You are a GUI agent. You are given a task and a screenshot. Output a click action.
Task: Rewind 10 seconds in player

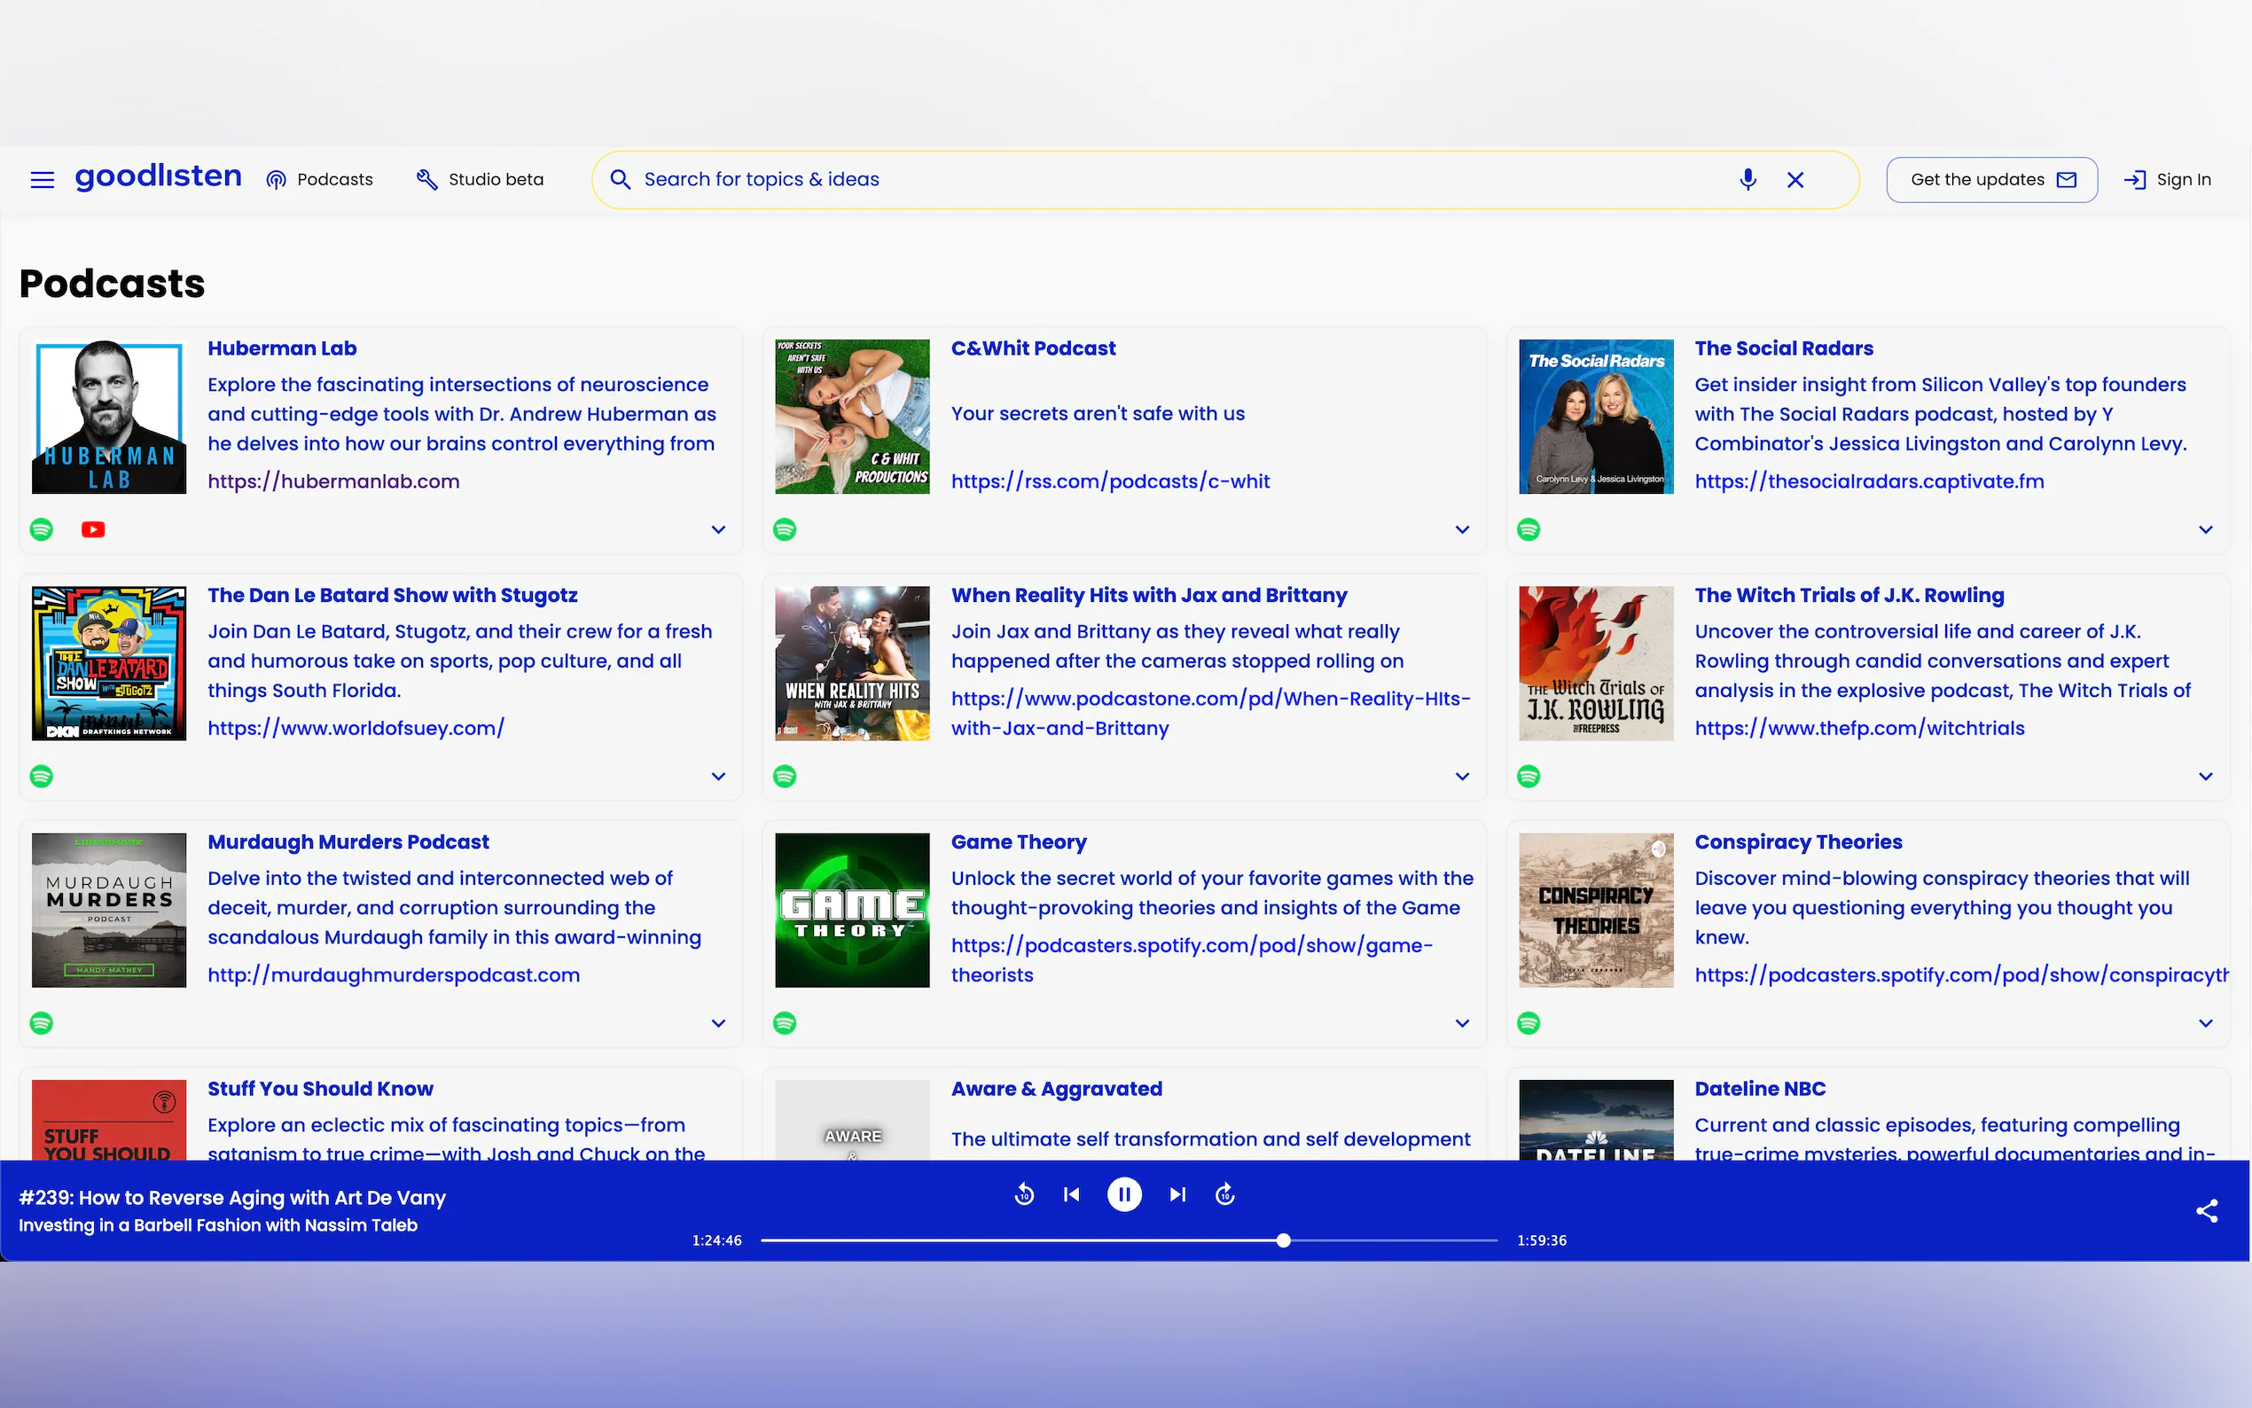point(1024,1194)
